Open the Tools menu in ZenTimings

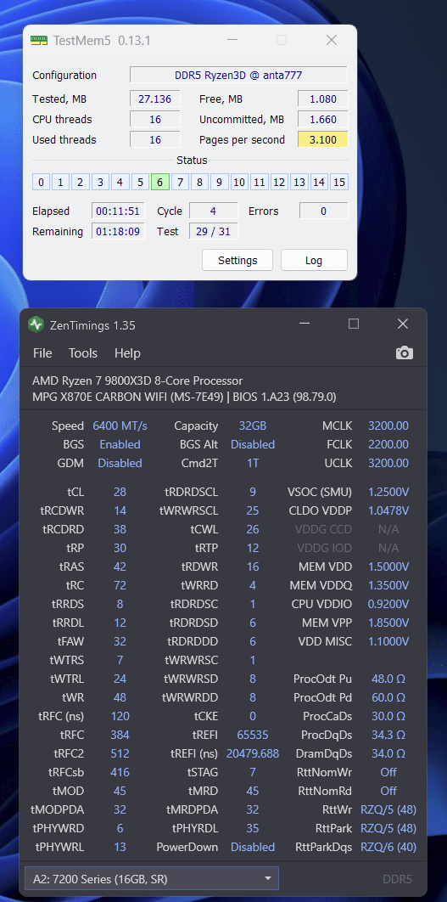83,352
